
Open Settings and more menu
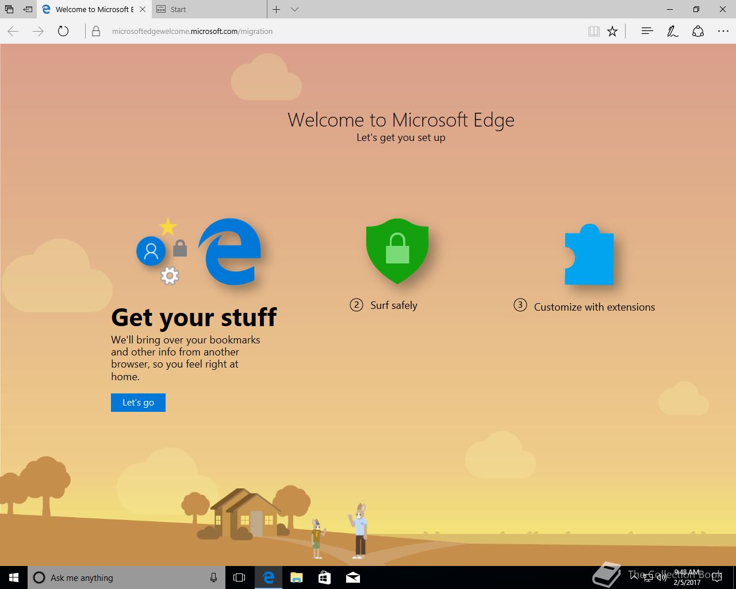[x=723, y=31]
